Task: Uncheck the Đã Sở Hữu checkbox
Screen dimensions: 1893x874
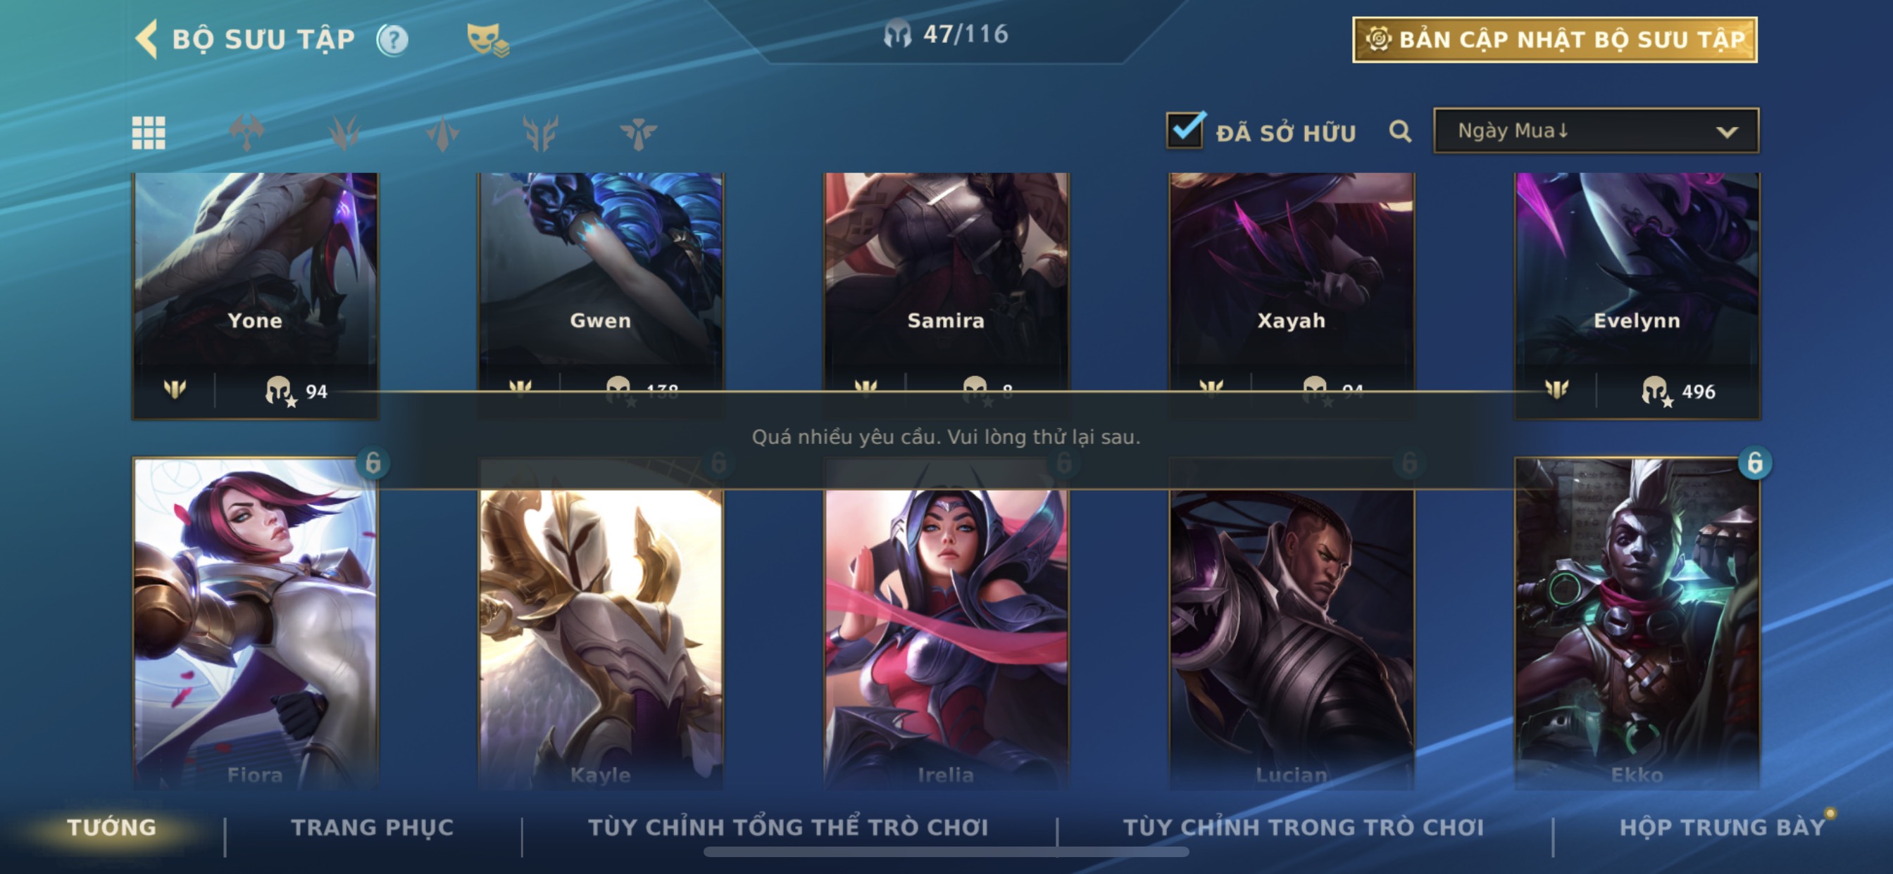Action: [x=1185, y=131]
